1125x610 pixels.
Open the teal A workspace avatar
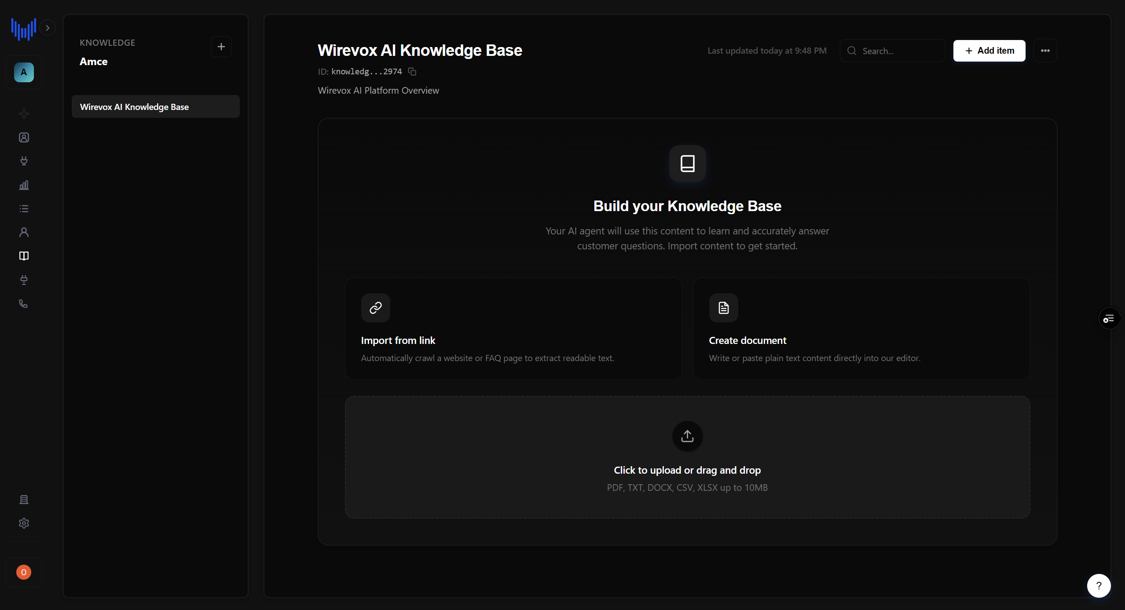24,72
